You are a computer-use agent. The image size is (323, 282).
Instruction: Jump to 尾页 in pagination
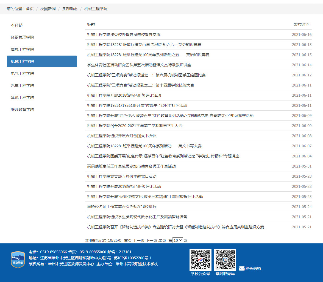click(162, 240)
